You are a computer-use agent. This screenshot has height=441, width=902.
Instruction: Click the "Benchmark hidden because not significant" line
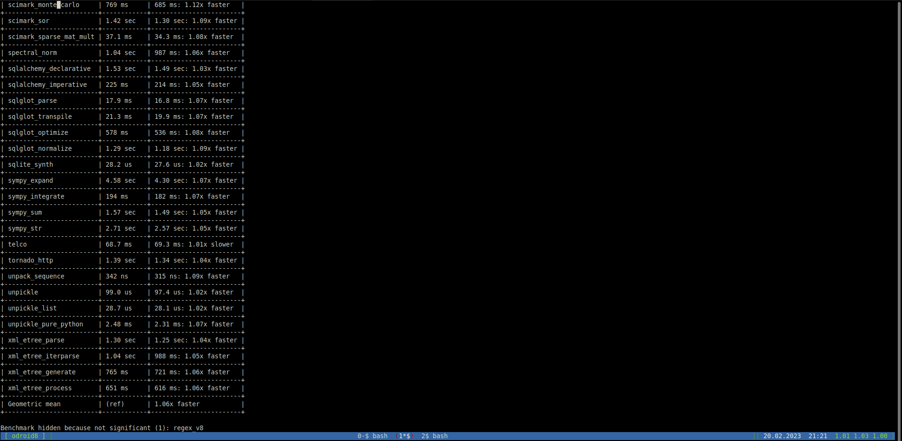point(102,428)
